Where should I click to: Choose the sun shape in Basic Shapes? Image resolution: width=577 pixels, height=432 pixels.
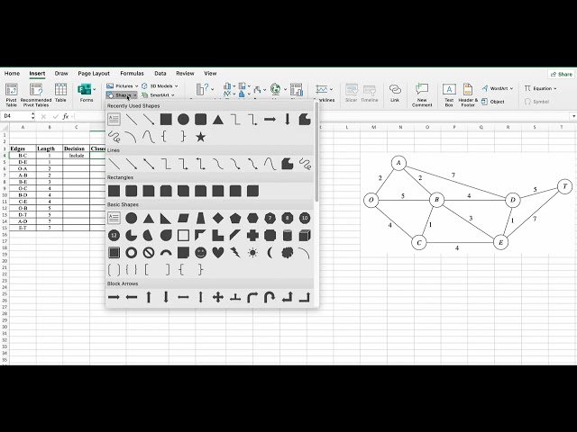(x=252, y=253)
